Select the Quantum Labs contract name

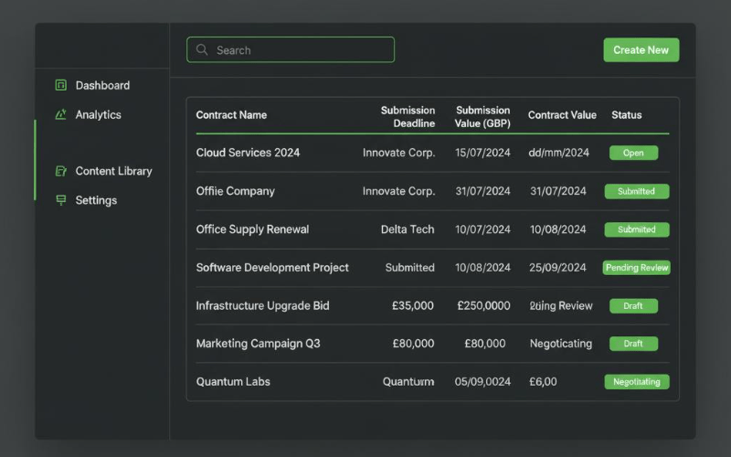[233, 382]
